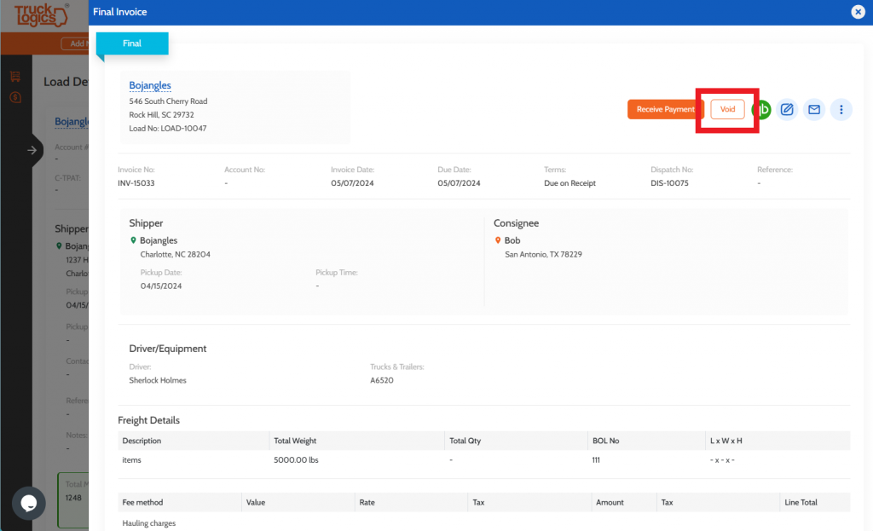
Task: Click the dollar sign sidebar icon
Action: pos(15,97)
